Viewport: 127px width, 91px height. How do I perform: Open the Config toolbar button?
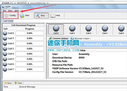click(x=11, y=15)
